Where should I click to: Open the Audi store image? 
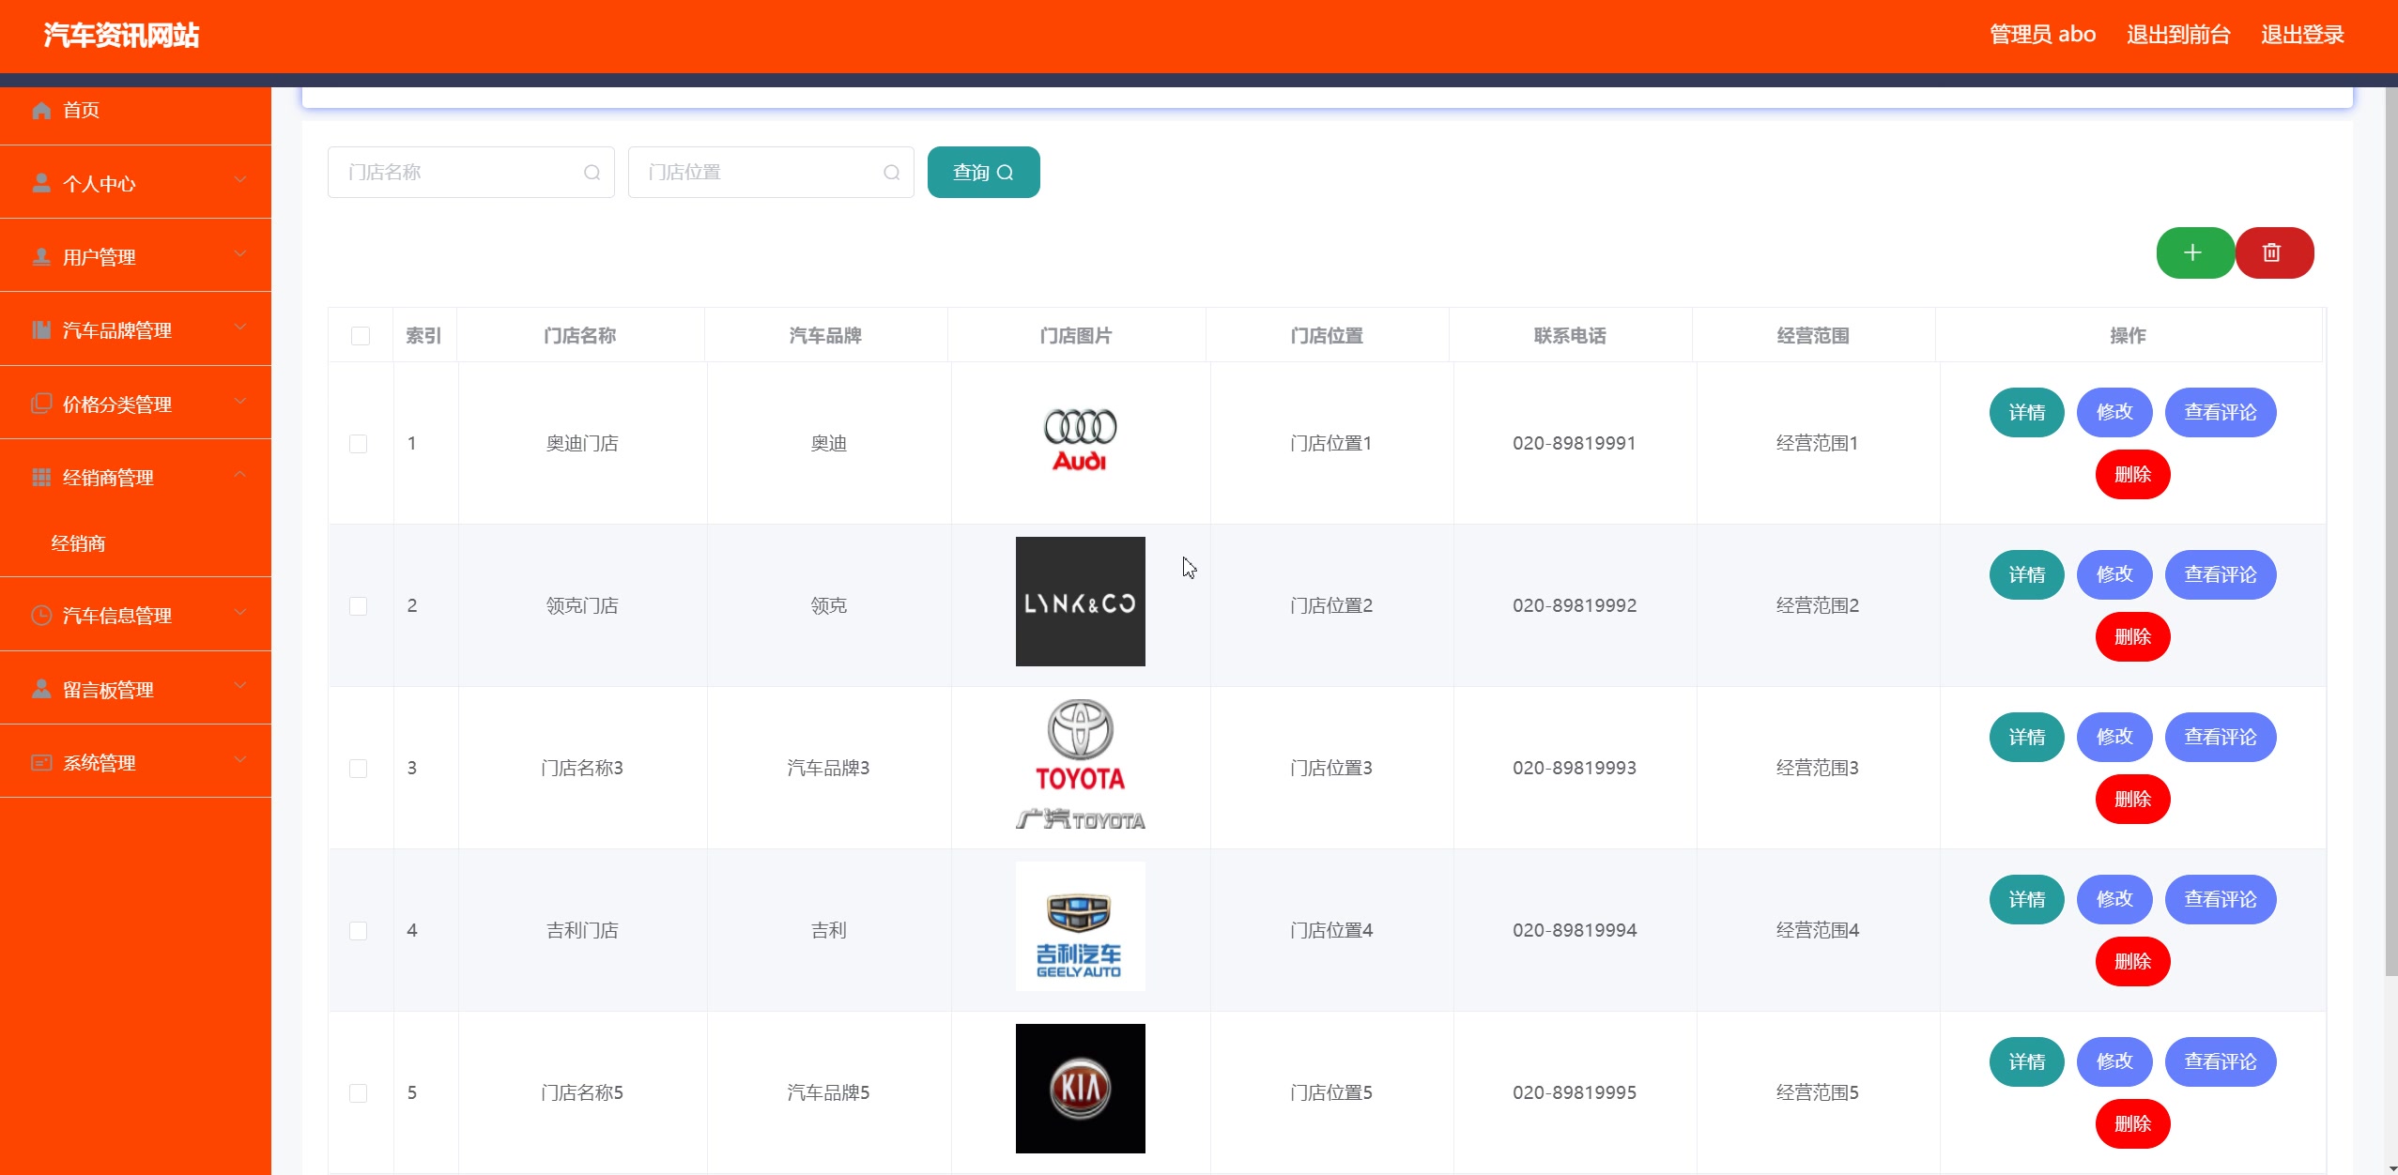(1080, 439)
